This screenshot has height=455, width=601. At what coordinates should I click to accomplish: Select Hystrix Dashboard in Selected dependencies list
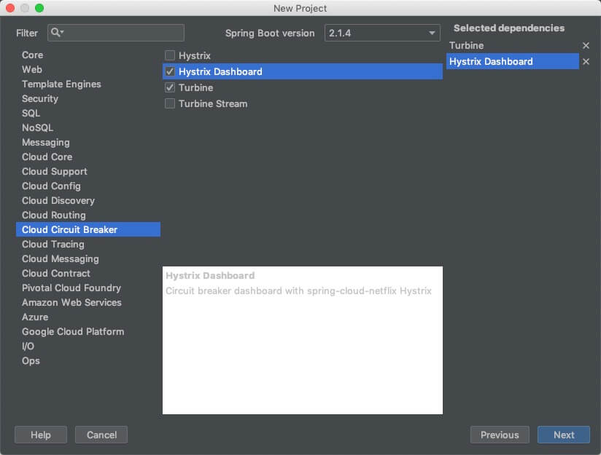[x=513, y=62]
